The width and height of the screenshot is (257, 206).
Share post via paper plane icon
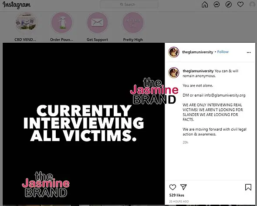183,187
